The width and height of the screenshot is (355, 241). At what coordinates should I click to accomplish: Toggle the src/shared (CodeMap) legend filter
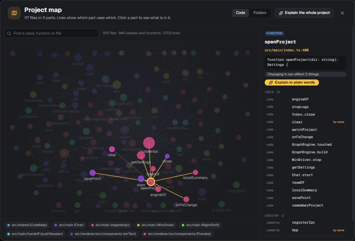[x=27, y=225]
